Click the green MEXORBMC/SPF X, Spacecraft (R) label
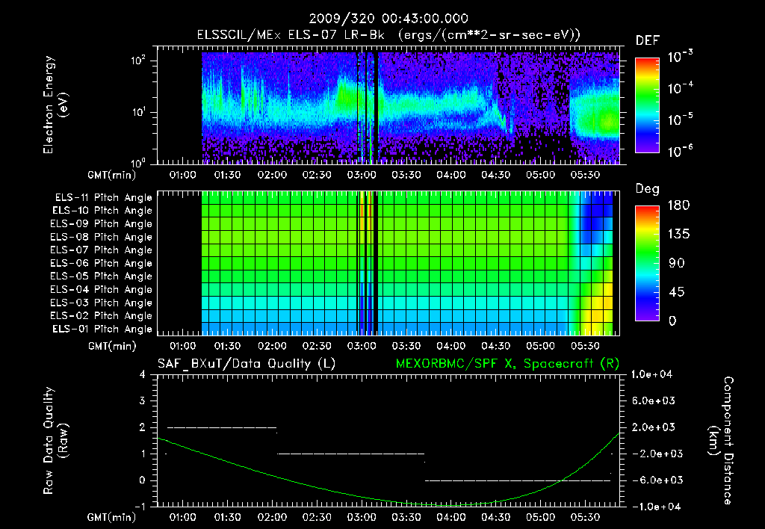Viewport: 765px width, 529px height. (507, 364)
